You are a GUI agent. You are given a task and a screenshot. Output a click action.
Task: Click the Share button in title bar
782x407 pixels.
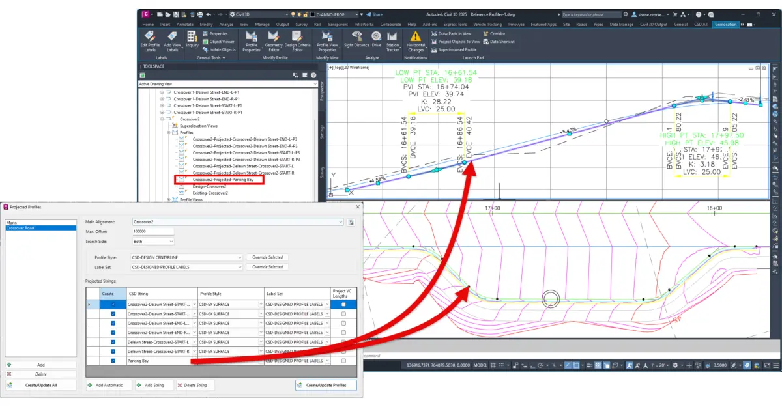374,14
